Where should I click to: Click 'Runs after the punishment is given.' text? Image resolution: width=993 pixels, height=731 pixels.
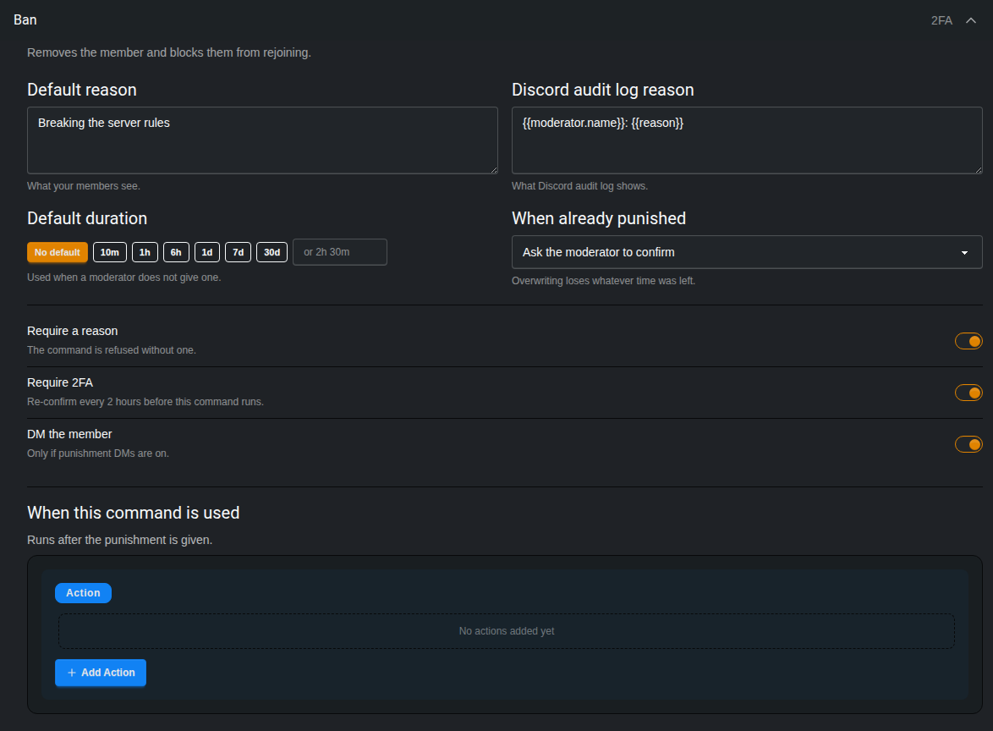point(120,540)
